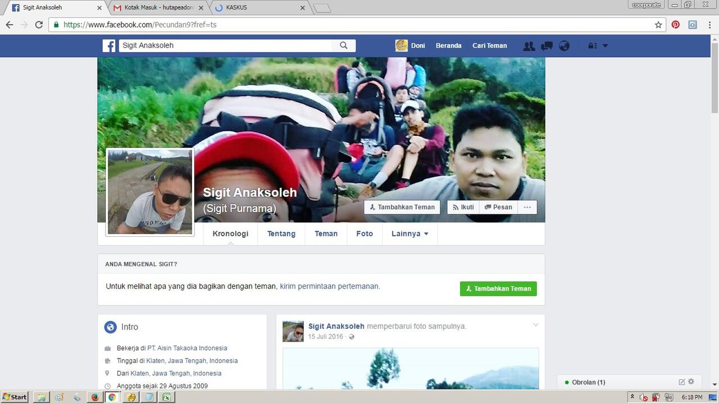Switch to the KASKUS tab

(256, 8)
